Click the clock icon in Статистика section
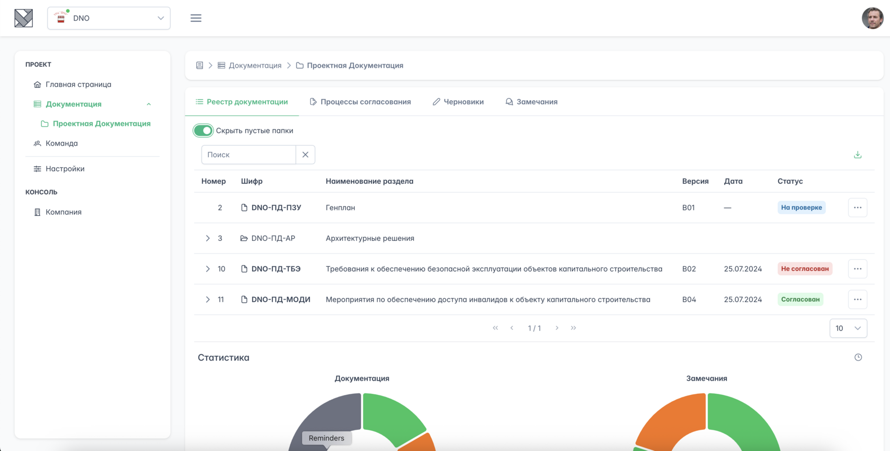This screenshot has width=890, height=451. (858, 357)
